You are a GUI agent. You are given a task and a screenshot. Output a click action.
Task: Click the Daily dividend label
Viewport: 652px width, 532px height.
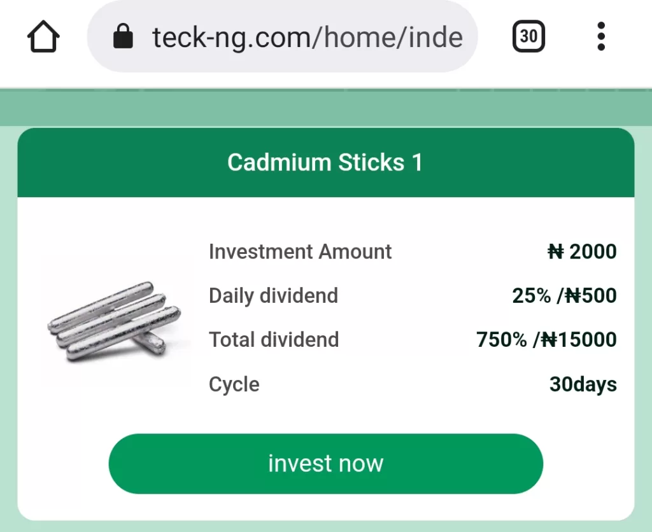pyautogui.click(x=273, y=296)
